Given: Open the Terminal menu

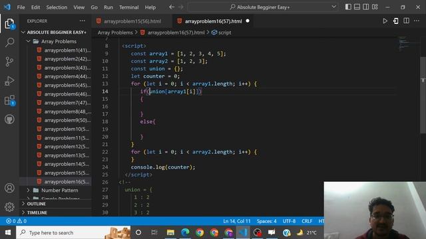Looking at the screenshot, I should 128,7.
